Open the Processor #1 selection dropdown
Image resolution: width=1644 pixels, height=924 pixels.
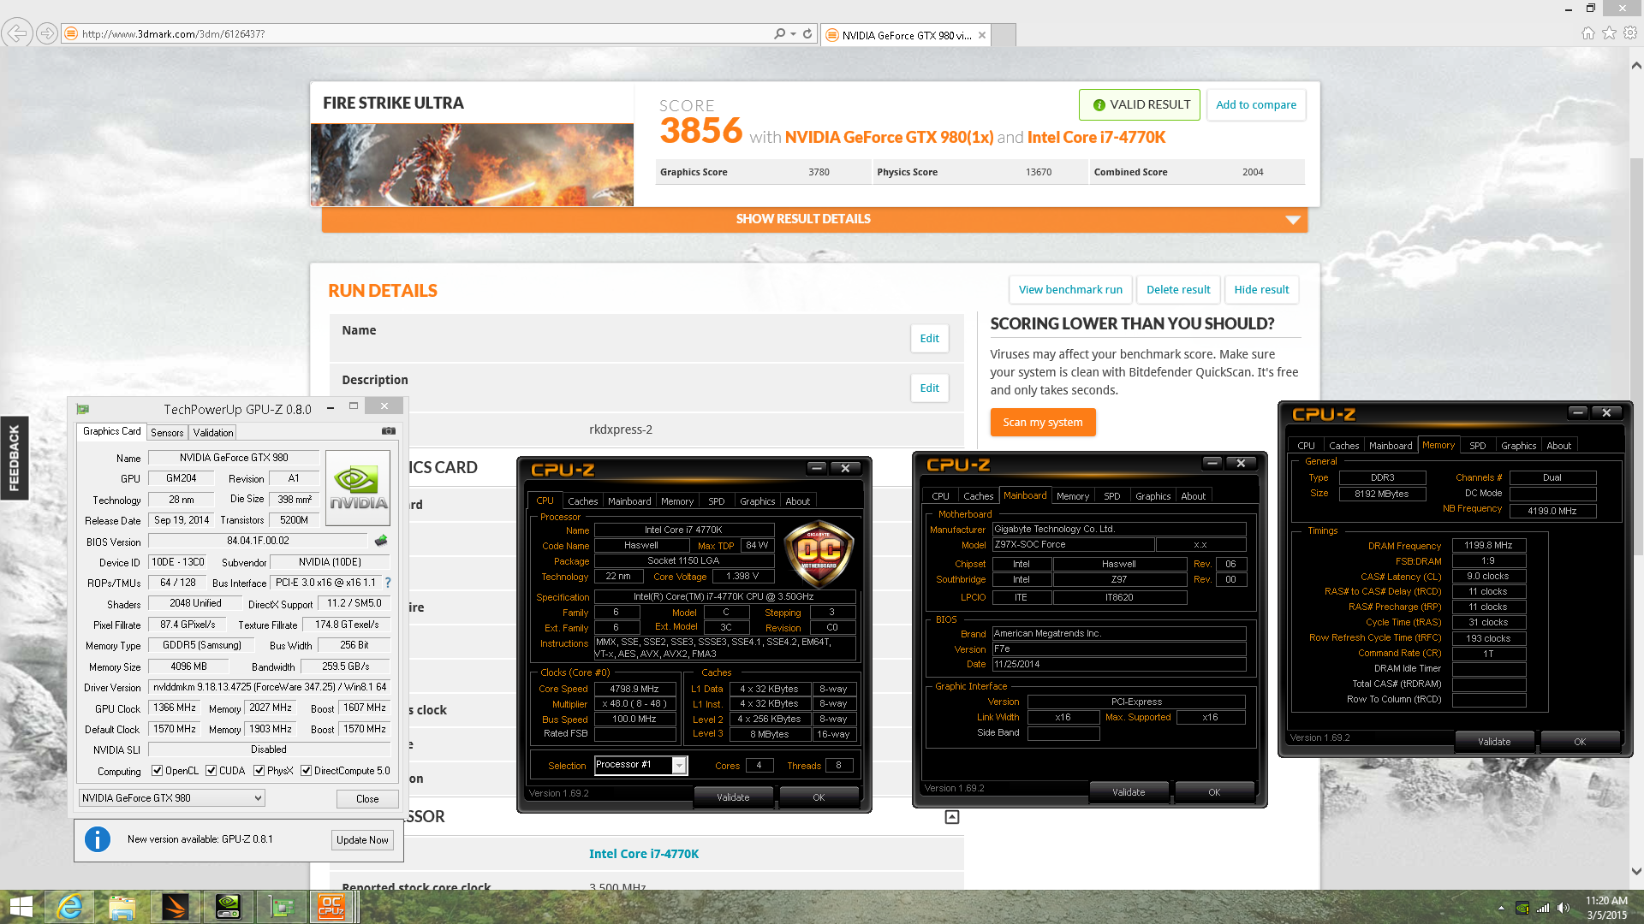tap(640, 765)
